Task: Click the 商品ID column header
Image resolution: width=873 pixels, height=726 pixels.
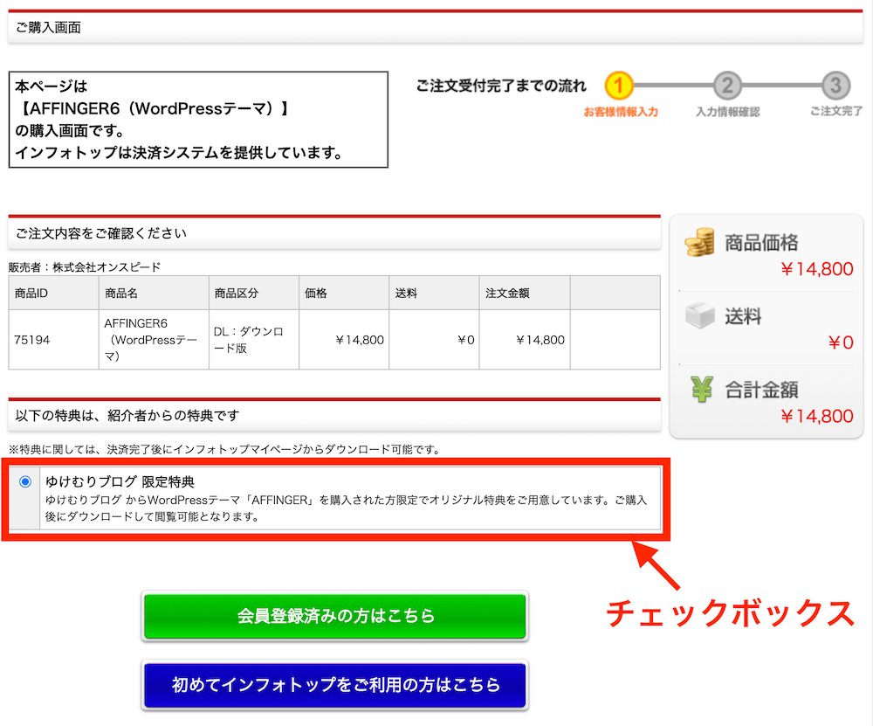Action: [53, 293]
